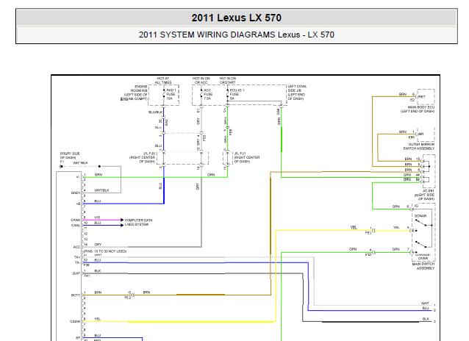Click the "FE3" connector label near BCTY wire
Image resolution: width=469 pixels, height=341 pixels.
click(127, 298)
